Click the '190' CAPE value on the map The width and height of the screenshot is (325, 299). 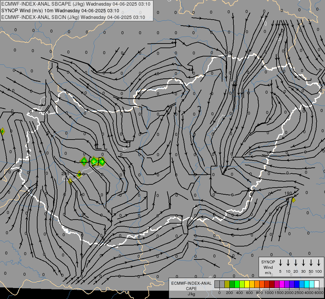point(288,193)
